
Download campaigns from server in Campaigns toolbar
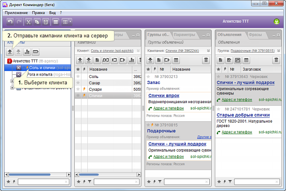point(89,60)
